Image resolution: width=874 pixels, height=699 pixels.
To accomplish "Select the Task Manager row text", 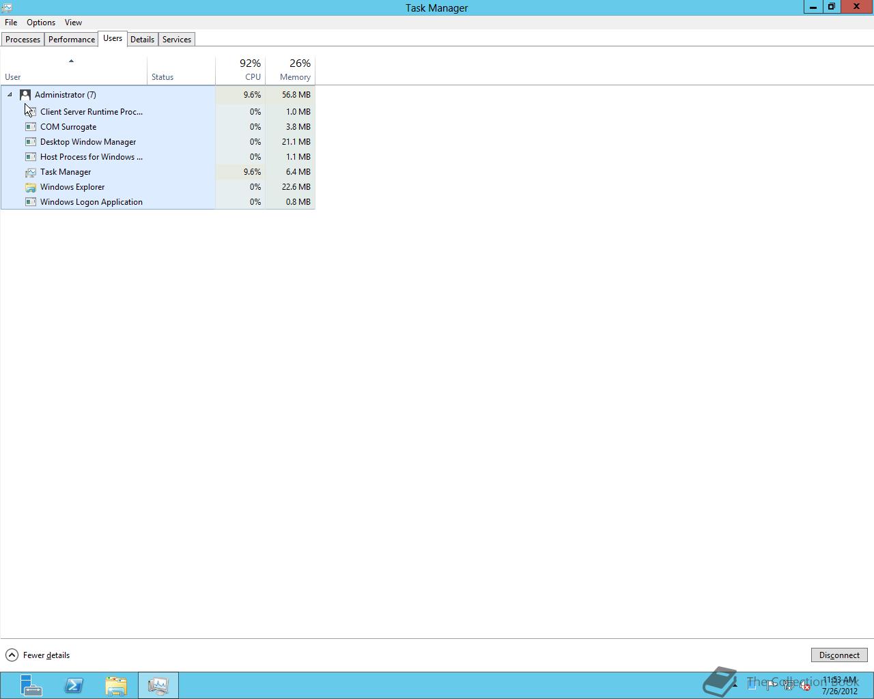I will (x=66, y=172).
